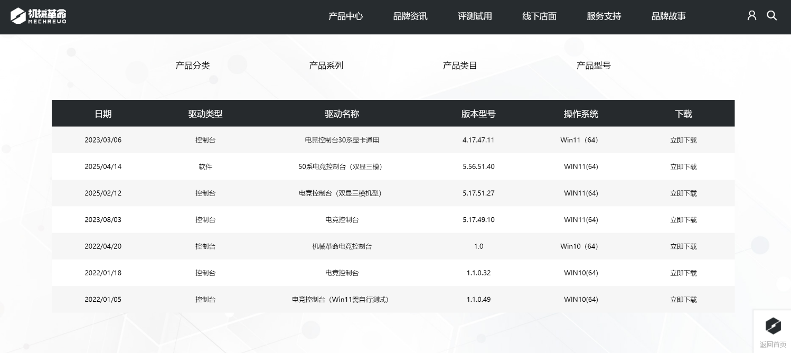Screen dimensions: 791x353
Task: Click the Mechrevo logo in header
Action: [x=39, y=16]
